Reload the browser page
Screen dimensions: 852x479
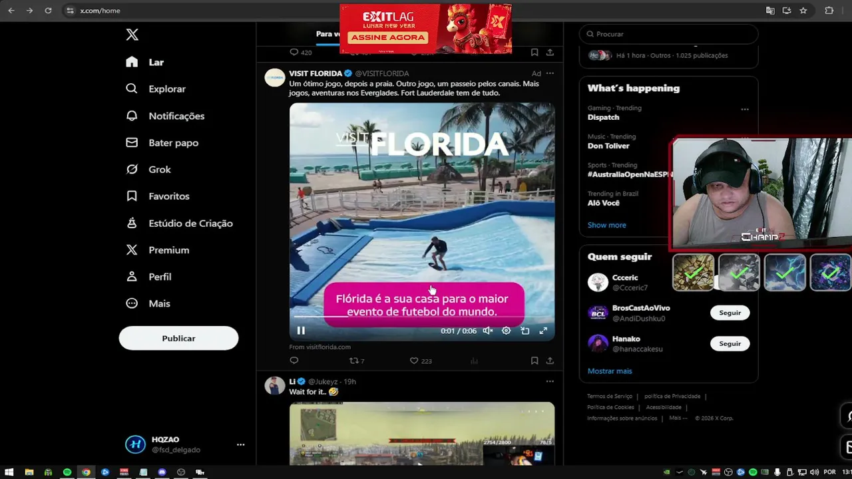(48, 11)
